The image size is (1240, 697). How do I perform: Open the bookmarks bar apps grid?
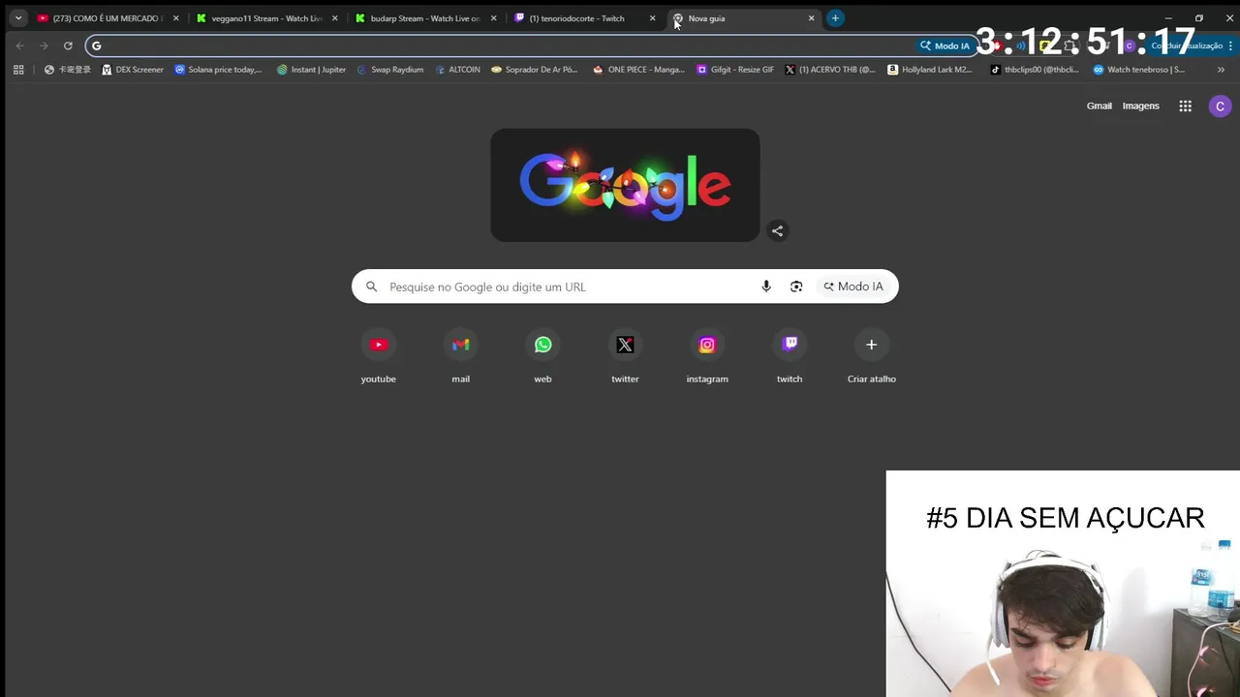(18, 70)
